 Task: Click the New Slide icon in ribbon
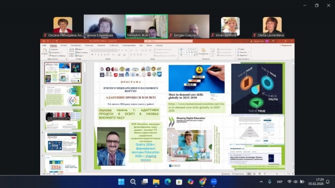[72, 51]
